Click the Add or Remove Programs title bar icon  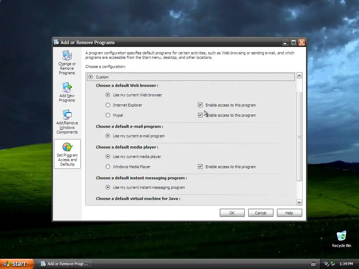pyautogui.click(x=56, y=42)
